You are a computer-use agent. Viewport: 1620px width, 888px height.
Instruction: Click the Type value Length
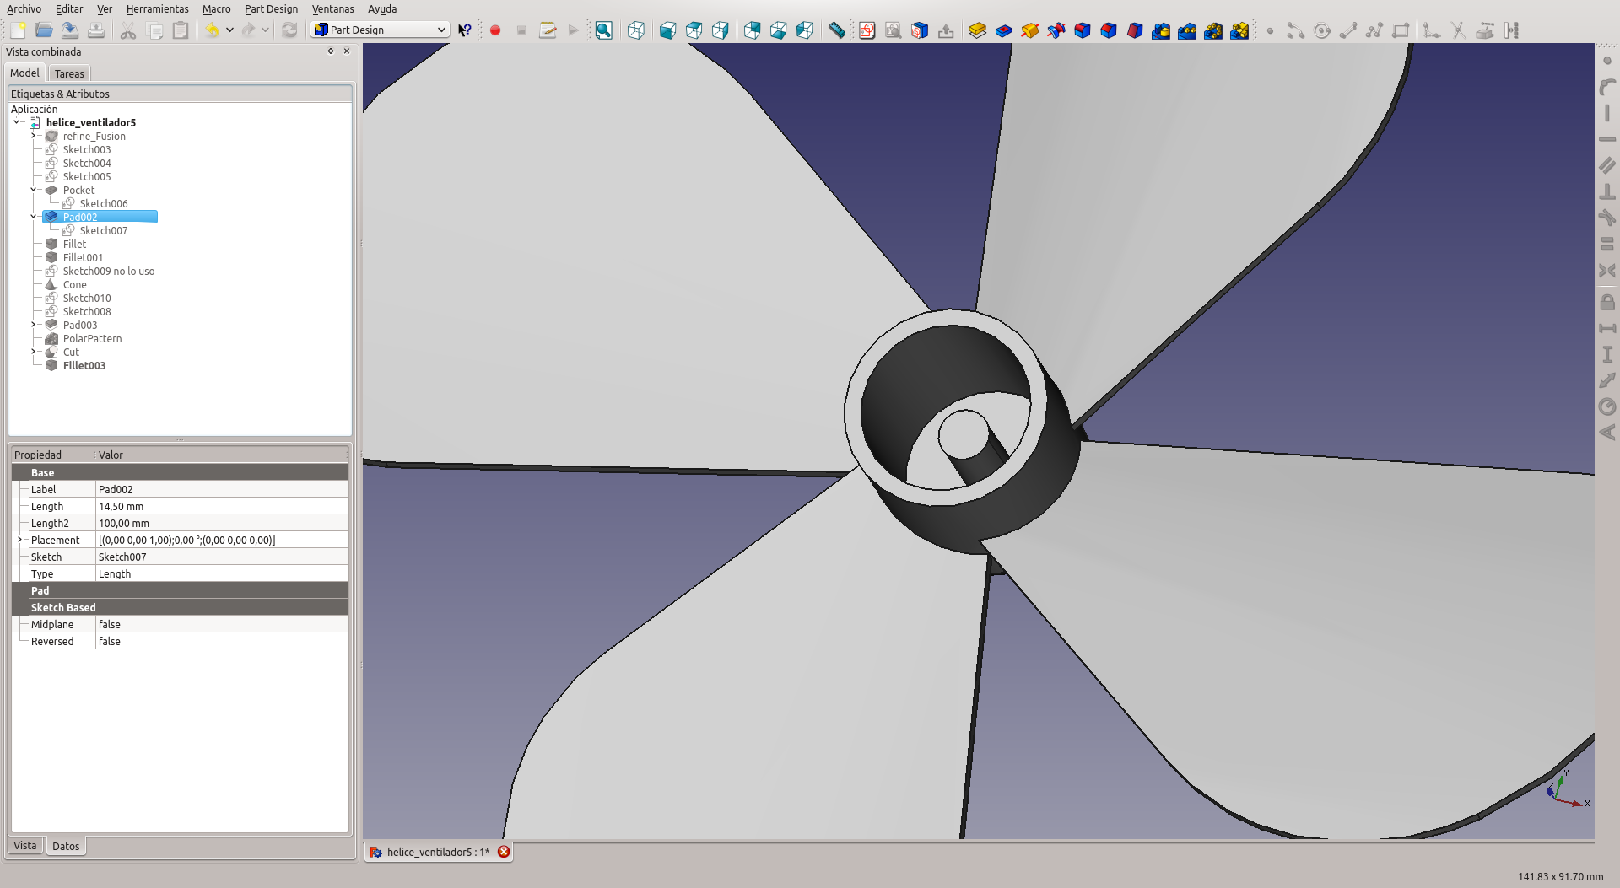(x=221, y=573)
